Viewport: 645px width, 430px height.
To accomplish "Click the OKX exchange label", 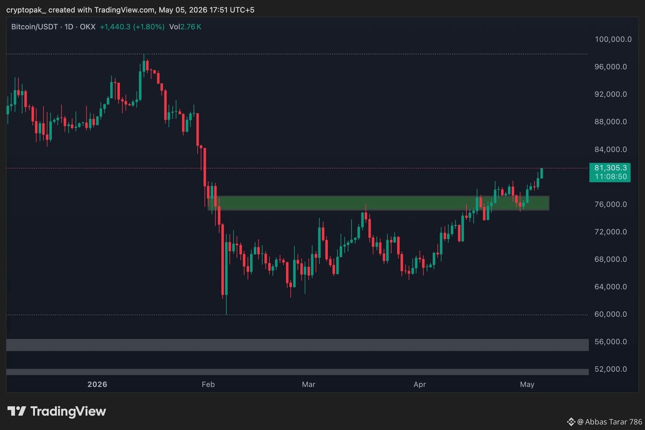I will 88,27.
